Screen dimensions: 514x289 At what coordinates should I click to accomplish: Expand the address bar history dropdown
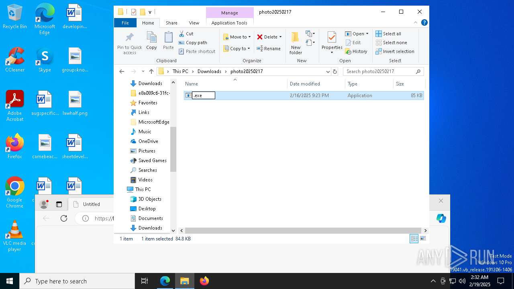[x=328, y=71]
